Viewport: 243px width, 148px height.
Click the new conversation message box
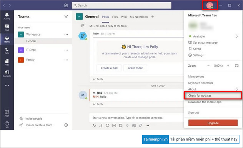[137, 118]
